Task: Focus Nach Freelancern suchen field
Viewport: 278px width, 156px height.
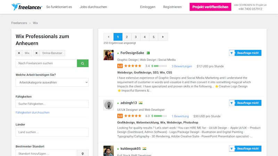Action: coord(46,63)
